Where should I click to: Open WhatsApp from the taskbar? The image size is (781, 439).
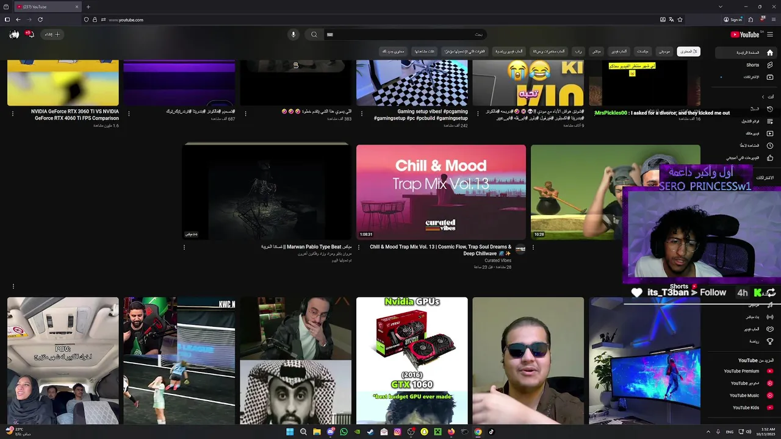(x=344, y=432)
